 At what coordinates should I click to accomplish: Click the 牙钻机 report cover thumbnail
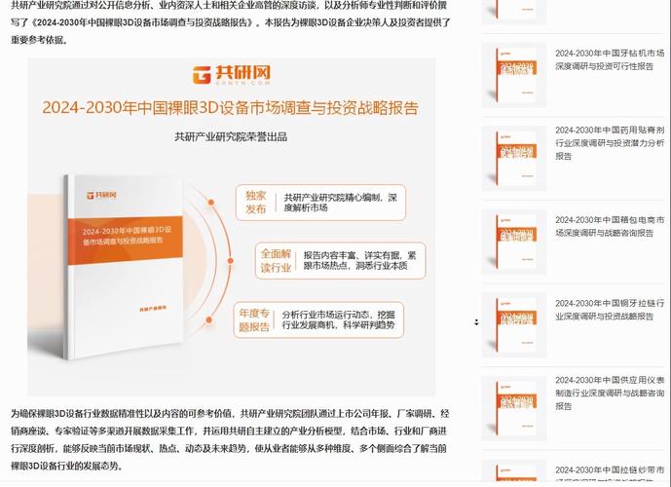514,75
